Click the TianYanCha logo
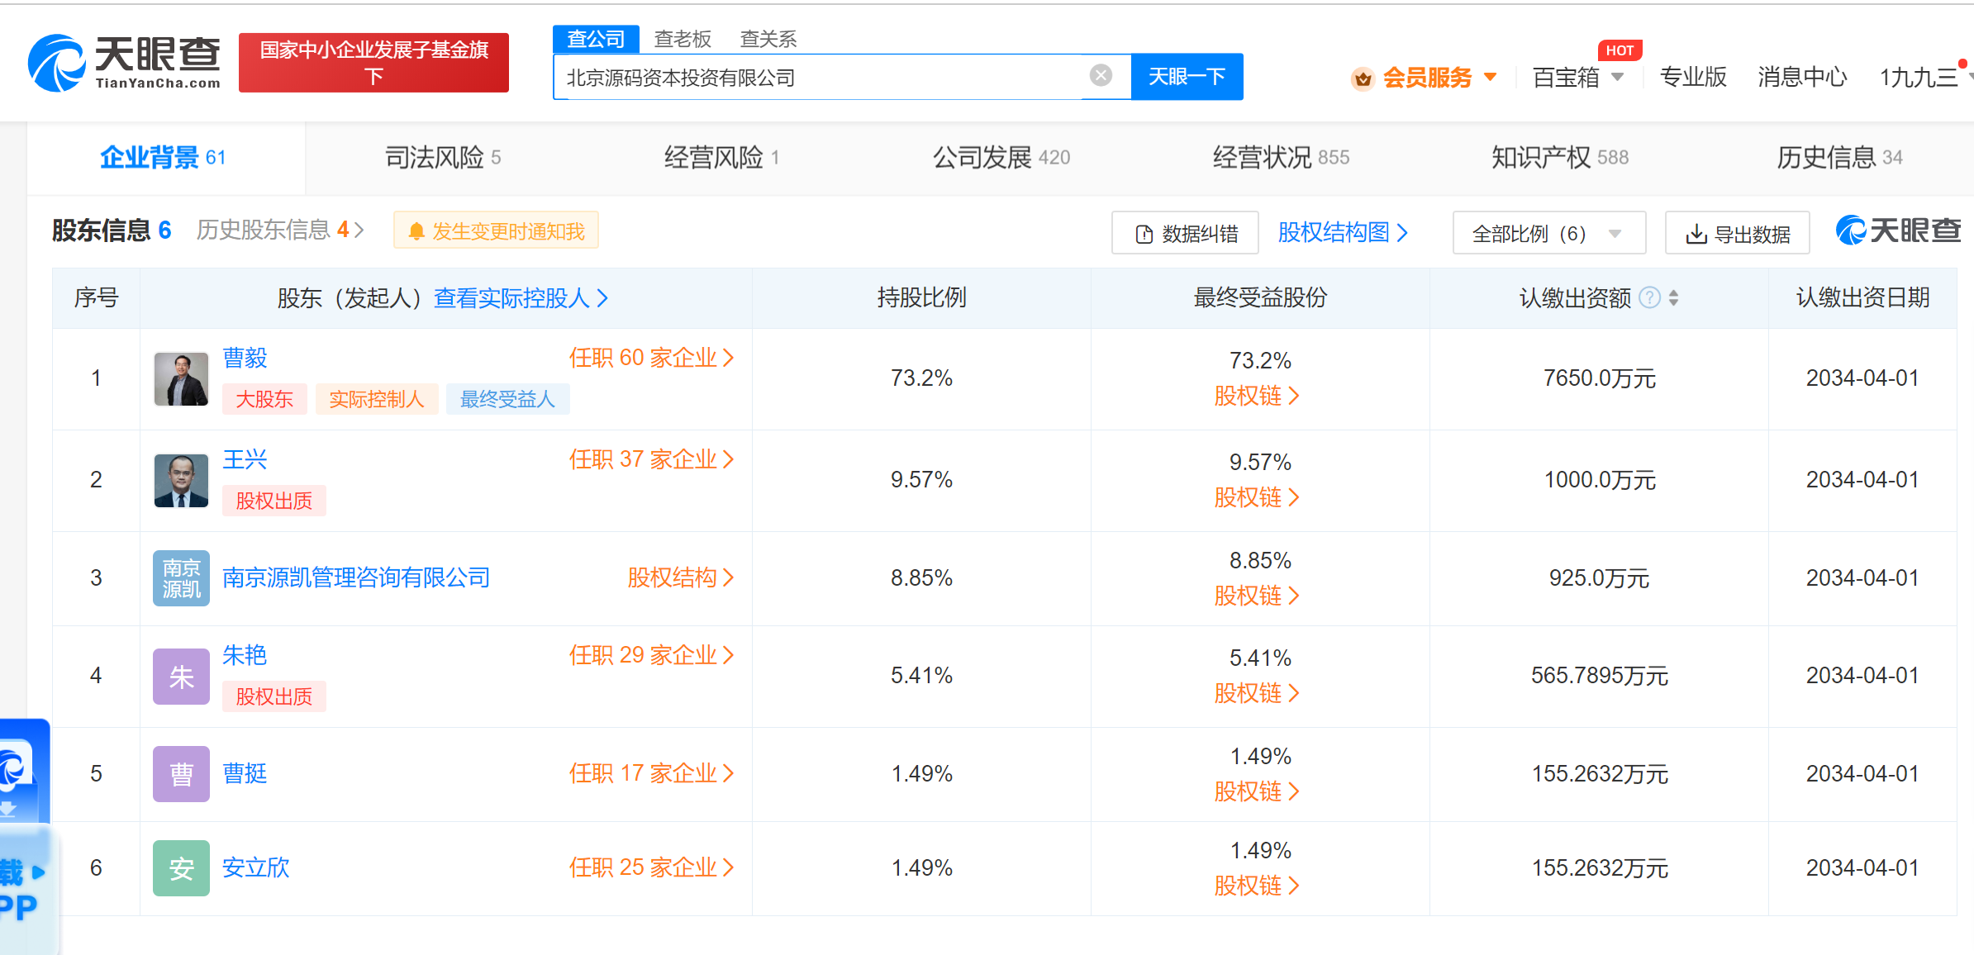Image resolution: width=1974 pixels, height=955 pixels. pos(124,63)
